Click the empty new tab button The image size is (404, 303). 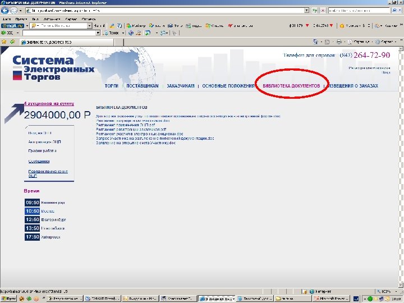click(118, 42)
